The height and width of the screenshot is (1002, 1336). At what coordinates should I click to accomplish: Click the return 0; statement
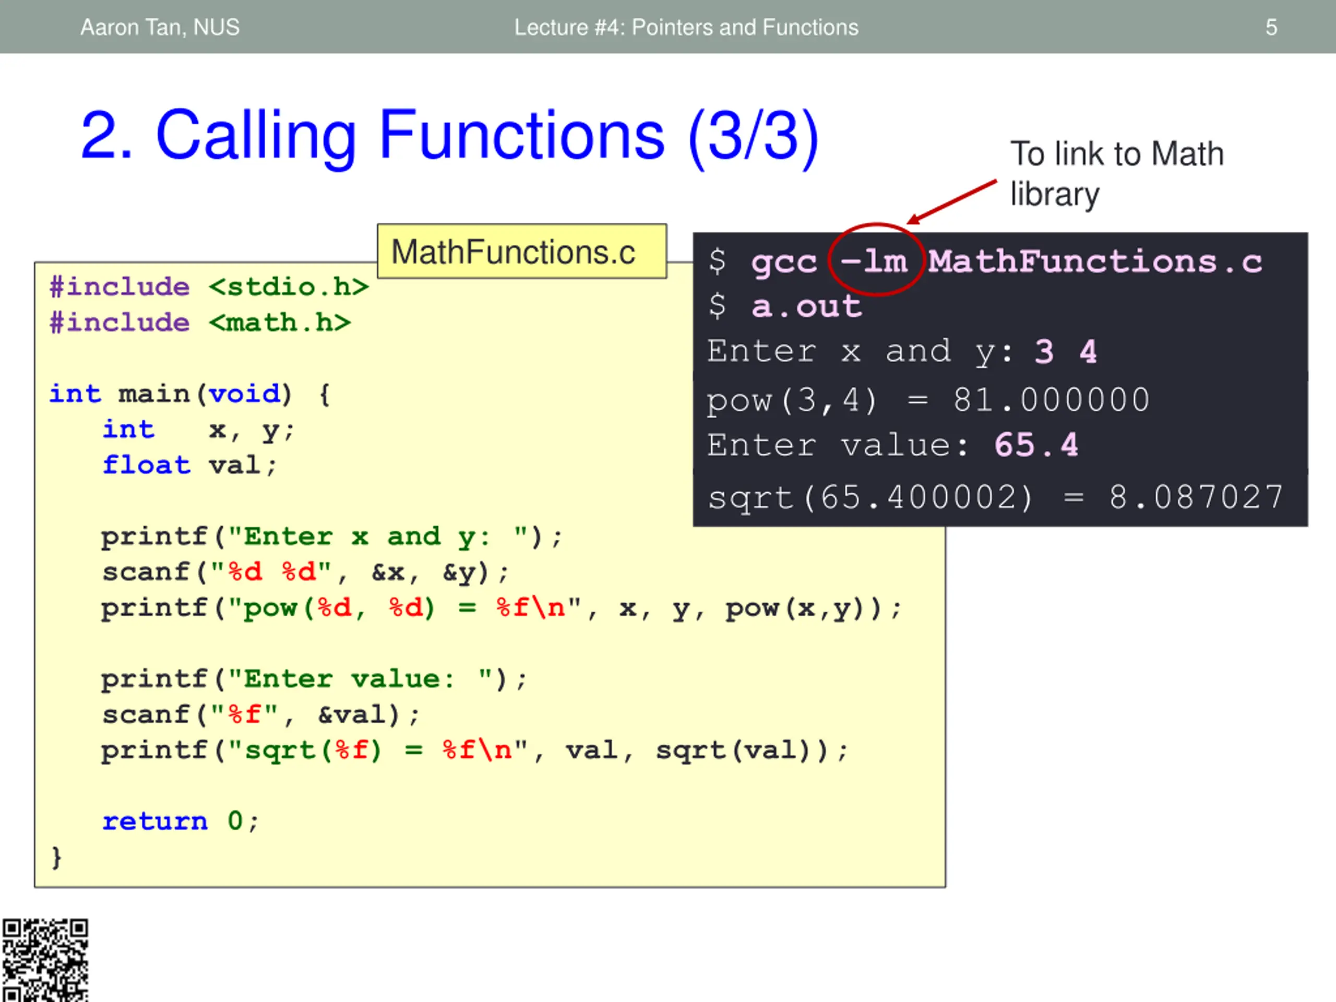pyautogui.click(x=180, y=821)
